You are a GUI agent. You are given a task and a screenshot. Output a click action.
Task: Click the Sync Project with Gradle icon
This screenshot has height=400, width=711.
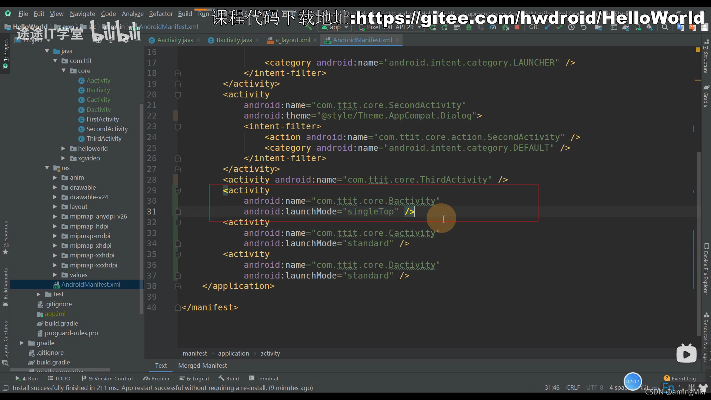(626, 27)
